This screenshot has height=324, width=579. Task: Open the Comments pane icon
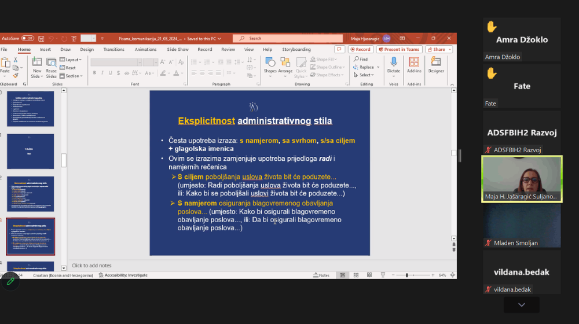click(x=339, y=49)
